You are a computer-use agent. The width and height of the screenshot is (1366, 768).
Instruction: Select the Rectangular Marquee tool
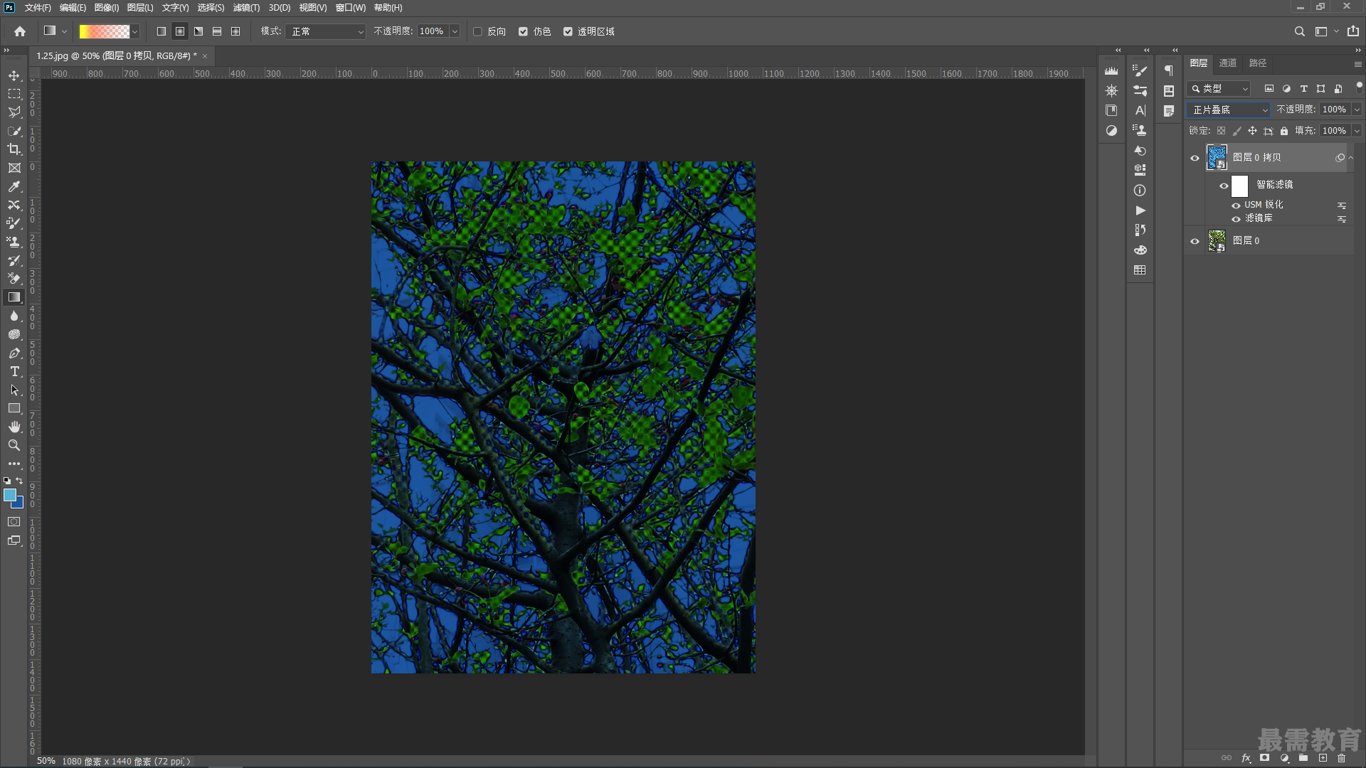coord(14,94)
